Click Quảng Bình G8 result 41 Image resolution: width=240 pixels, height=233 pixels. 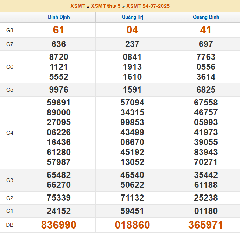pos(206,30)
